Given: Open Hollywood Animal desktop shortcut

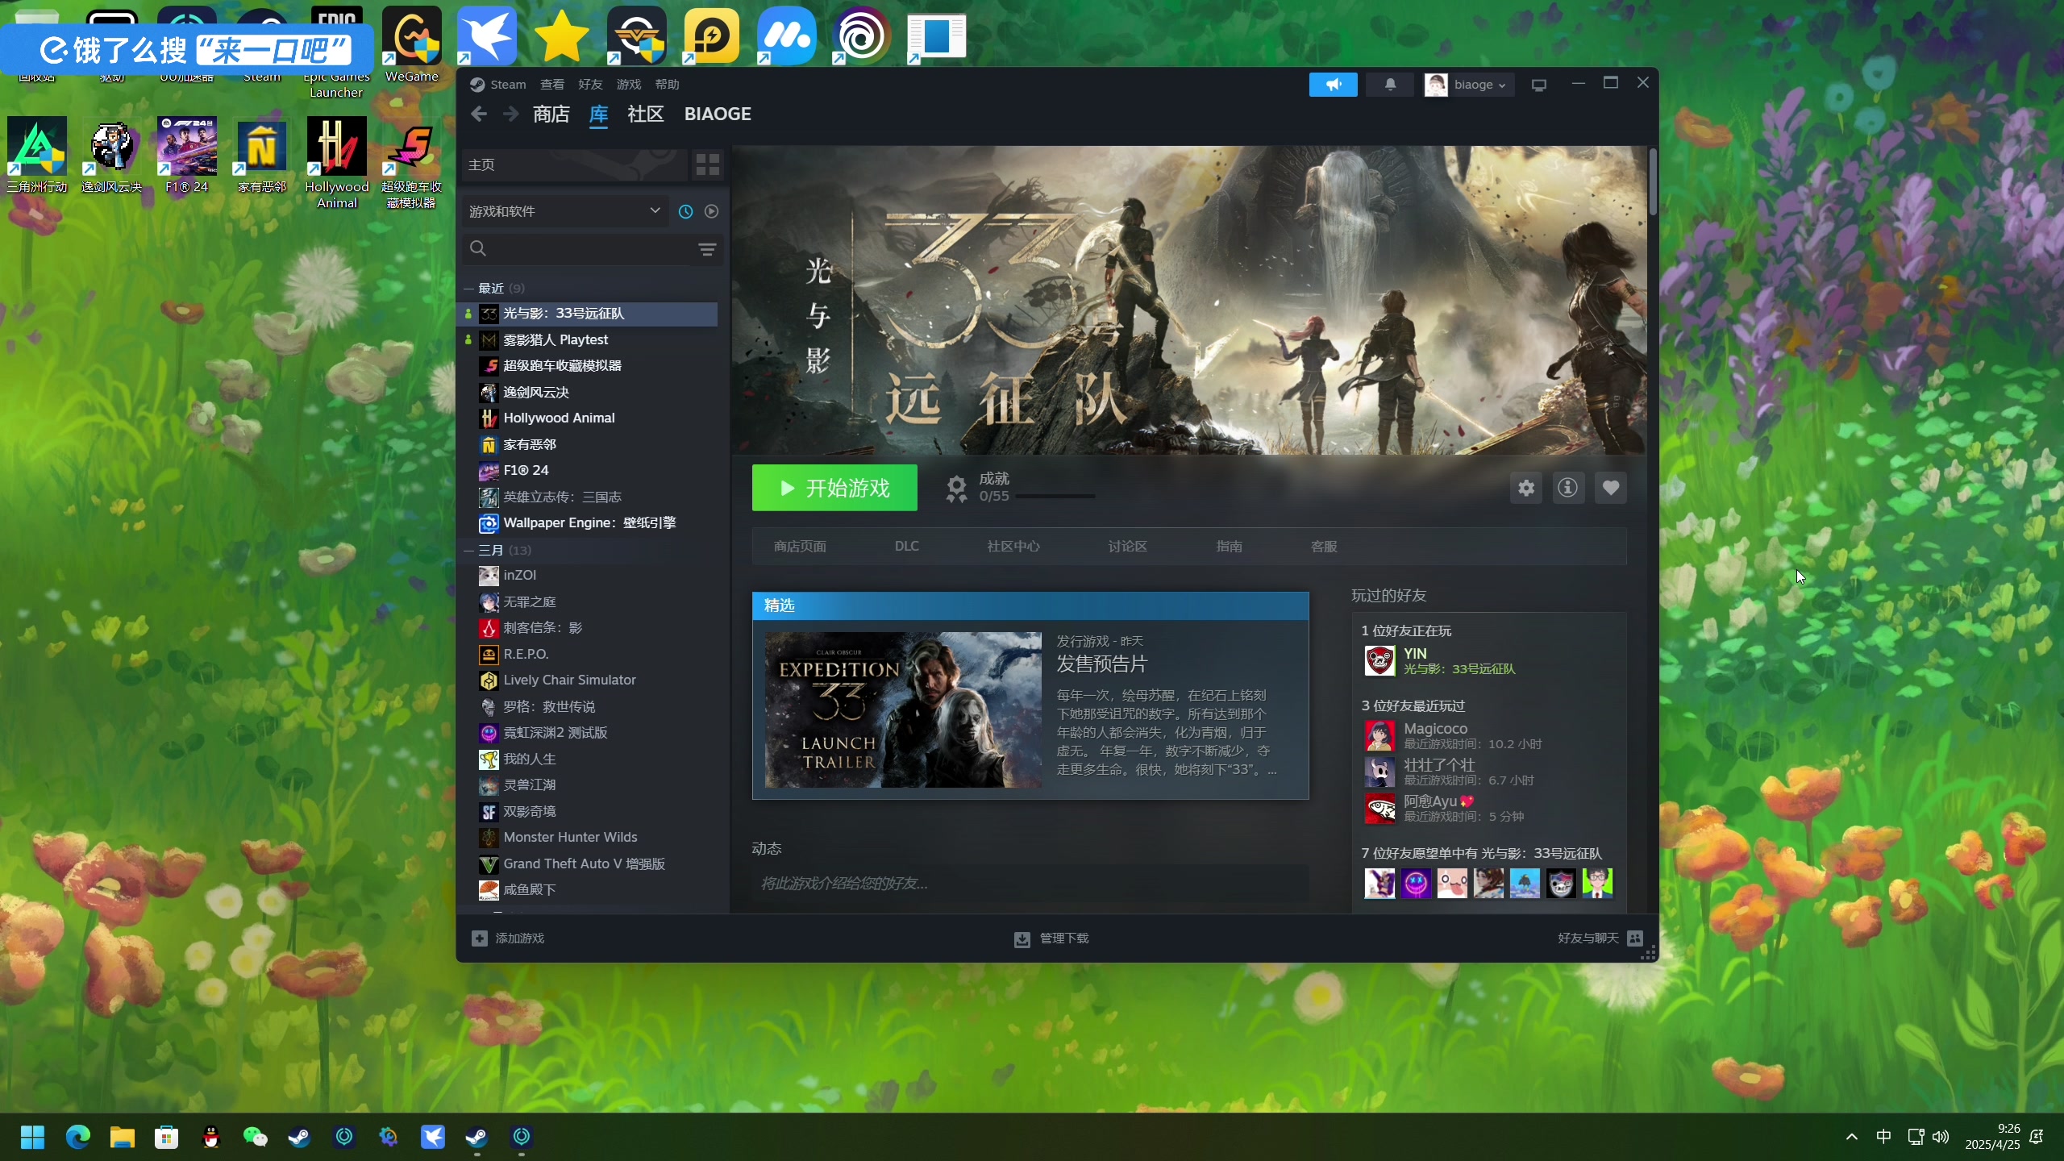Looking at the screenshot, I should [x=337, y=163].
